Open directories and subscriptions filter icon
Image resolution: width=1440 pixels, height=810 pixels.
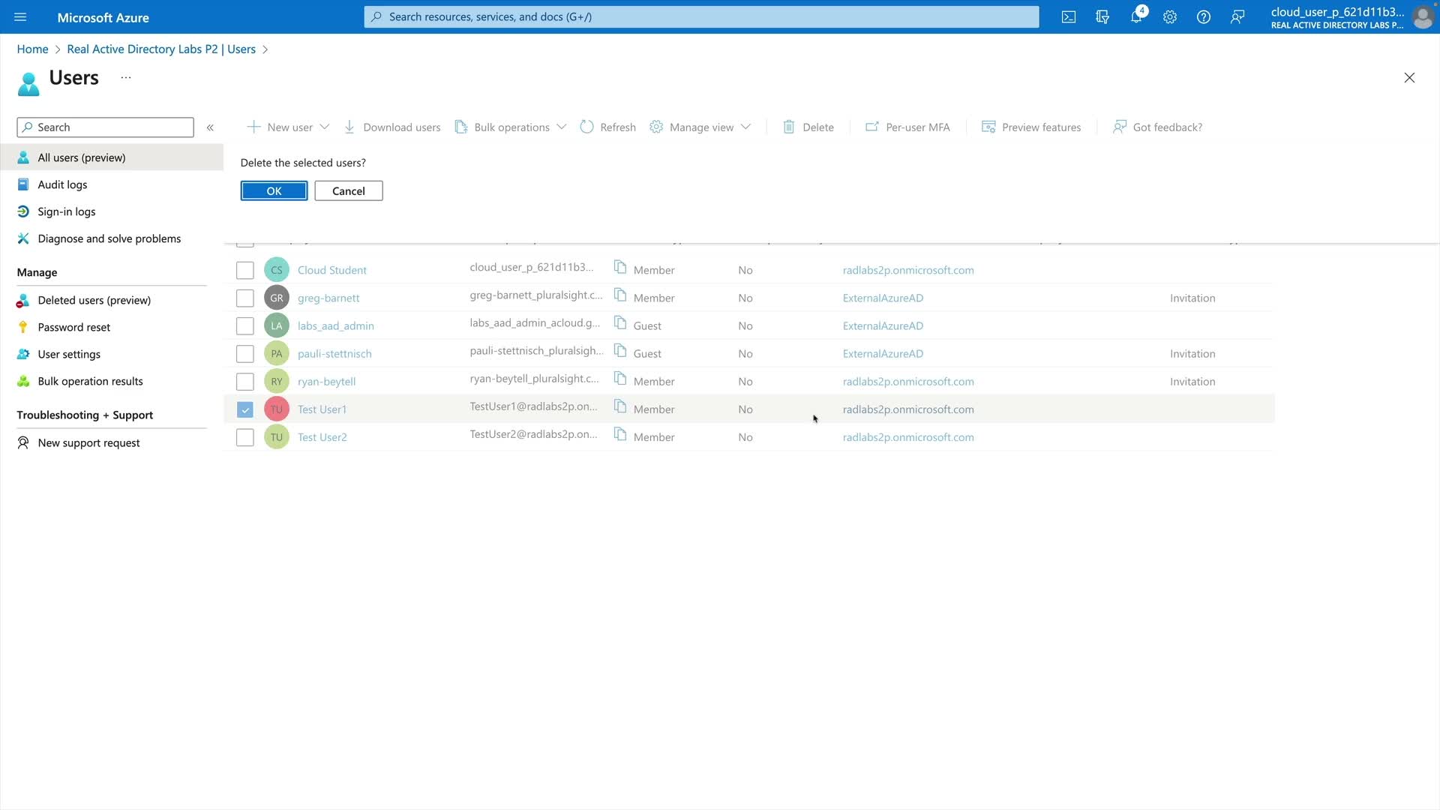click(x=1102, y=16)
